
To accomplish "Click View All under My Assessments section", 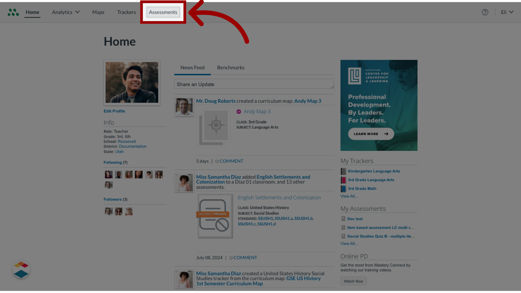I will [x=349, y=244].
